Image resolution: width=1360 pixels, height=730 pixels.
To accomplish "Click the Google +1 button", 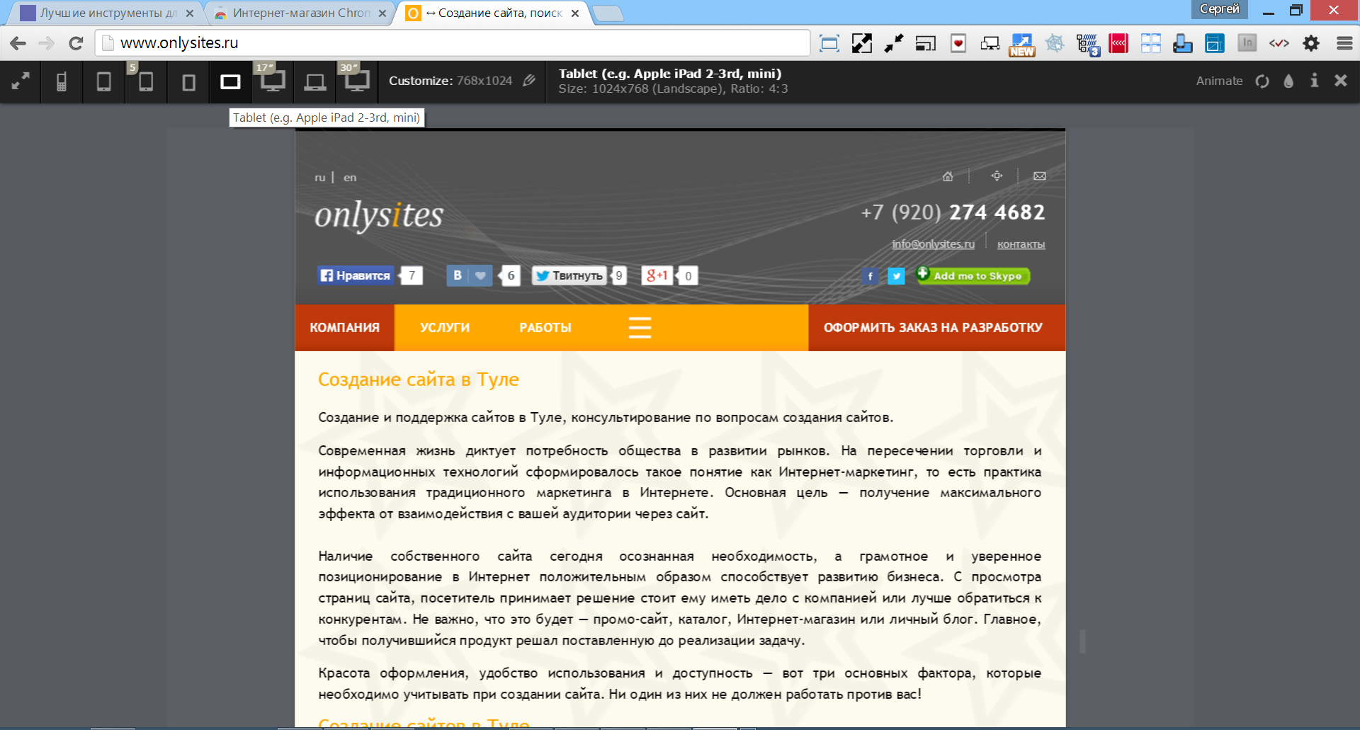I will pyautogui.click(x=657, y=275).
